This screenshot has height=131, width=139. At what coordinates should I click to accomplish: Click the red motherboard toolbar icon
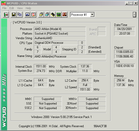point(64,14)
